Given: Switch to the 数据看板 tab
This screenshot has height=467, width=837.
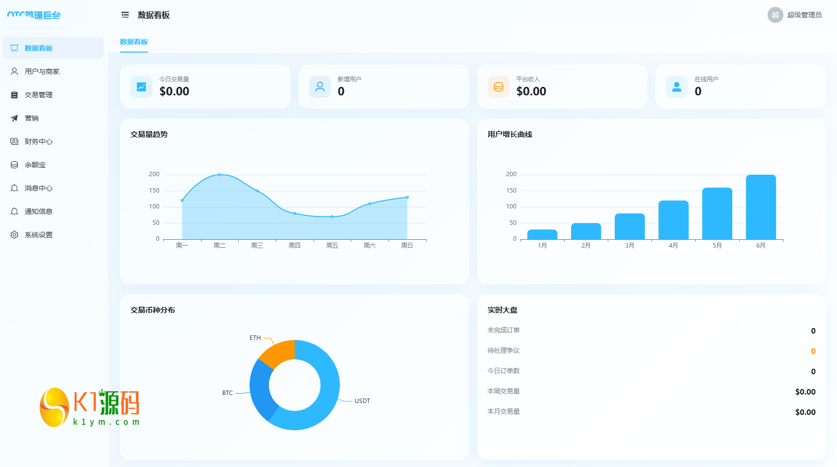Looking at the screenshot, I should [134, 42].
